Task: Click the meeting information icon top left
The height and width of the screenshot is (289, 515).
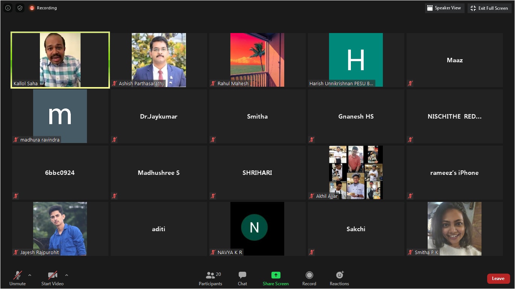Action: point(8,8)
